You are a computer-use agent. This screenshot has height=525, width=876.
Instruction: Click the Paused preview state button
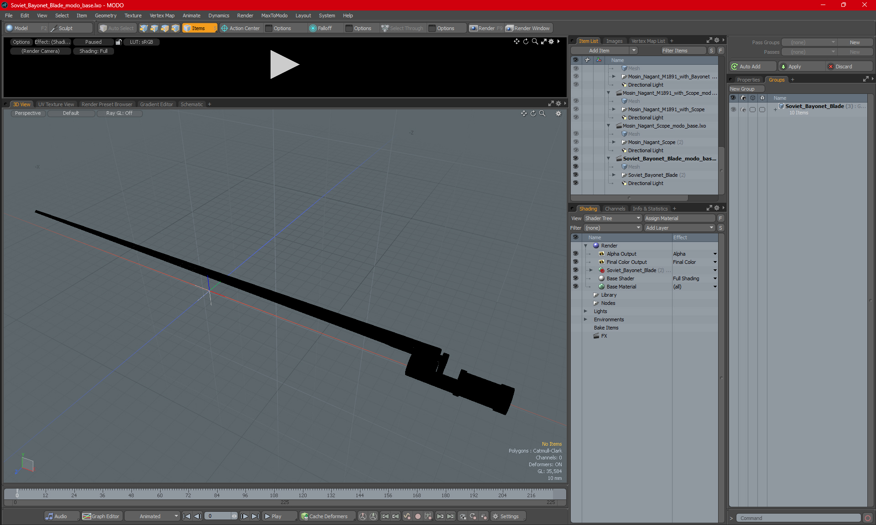click(x=93, y=42)
